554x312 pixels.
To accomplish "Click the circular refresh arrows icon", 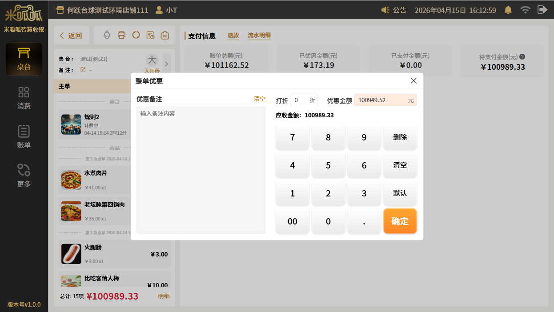I will pyautogui.click(x=136, y=36).
